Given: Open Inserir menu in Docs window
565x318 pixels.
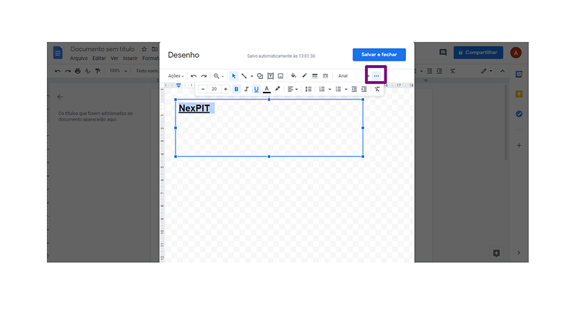Looking at the screenshot, I should coord(130,59).
